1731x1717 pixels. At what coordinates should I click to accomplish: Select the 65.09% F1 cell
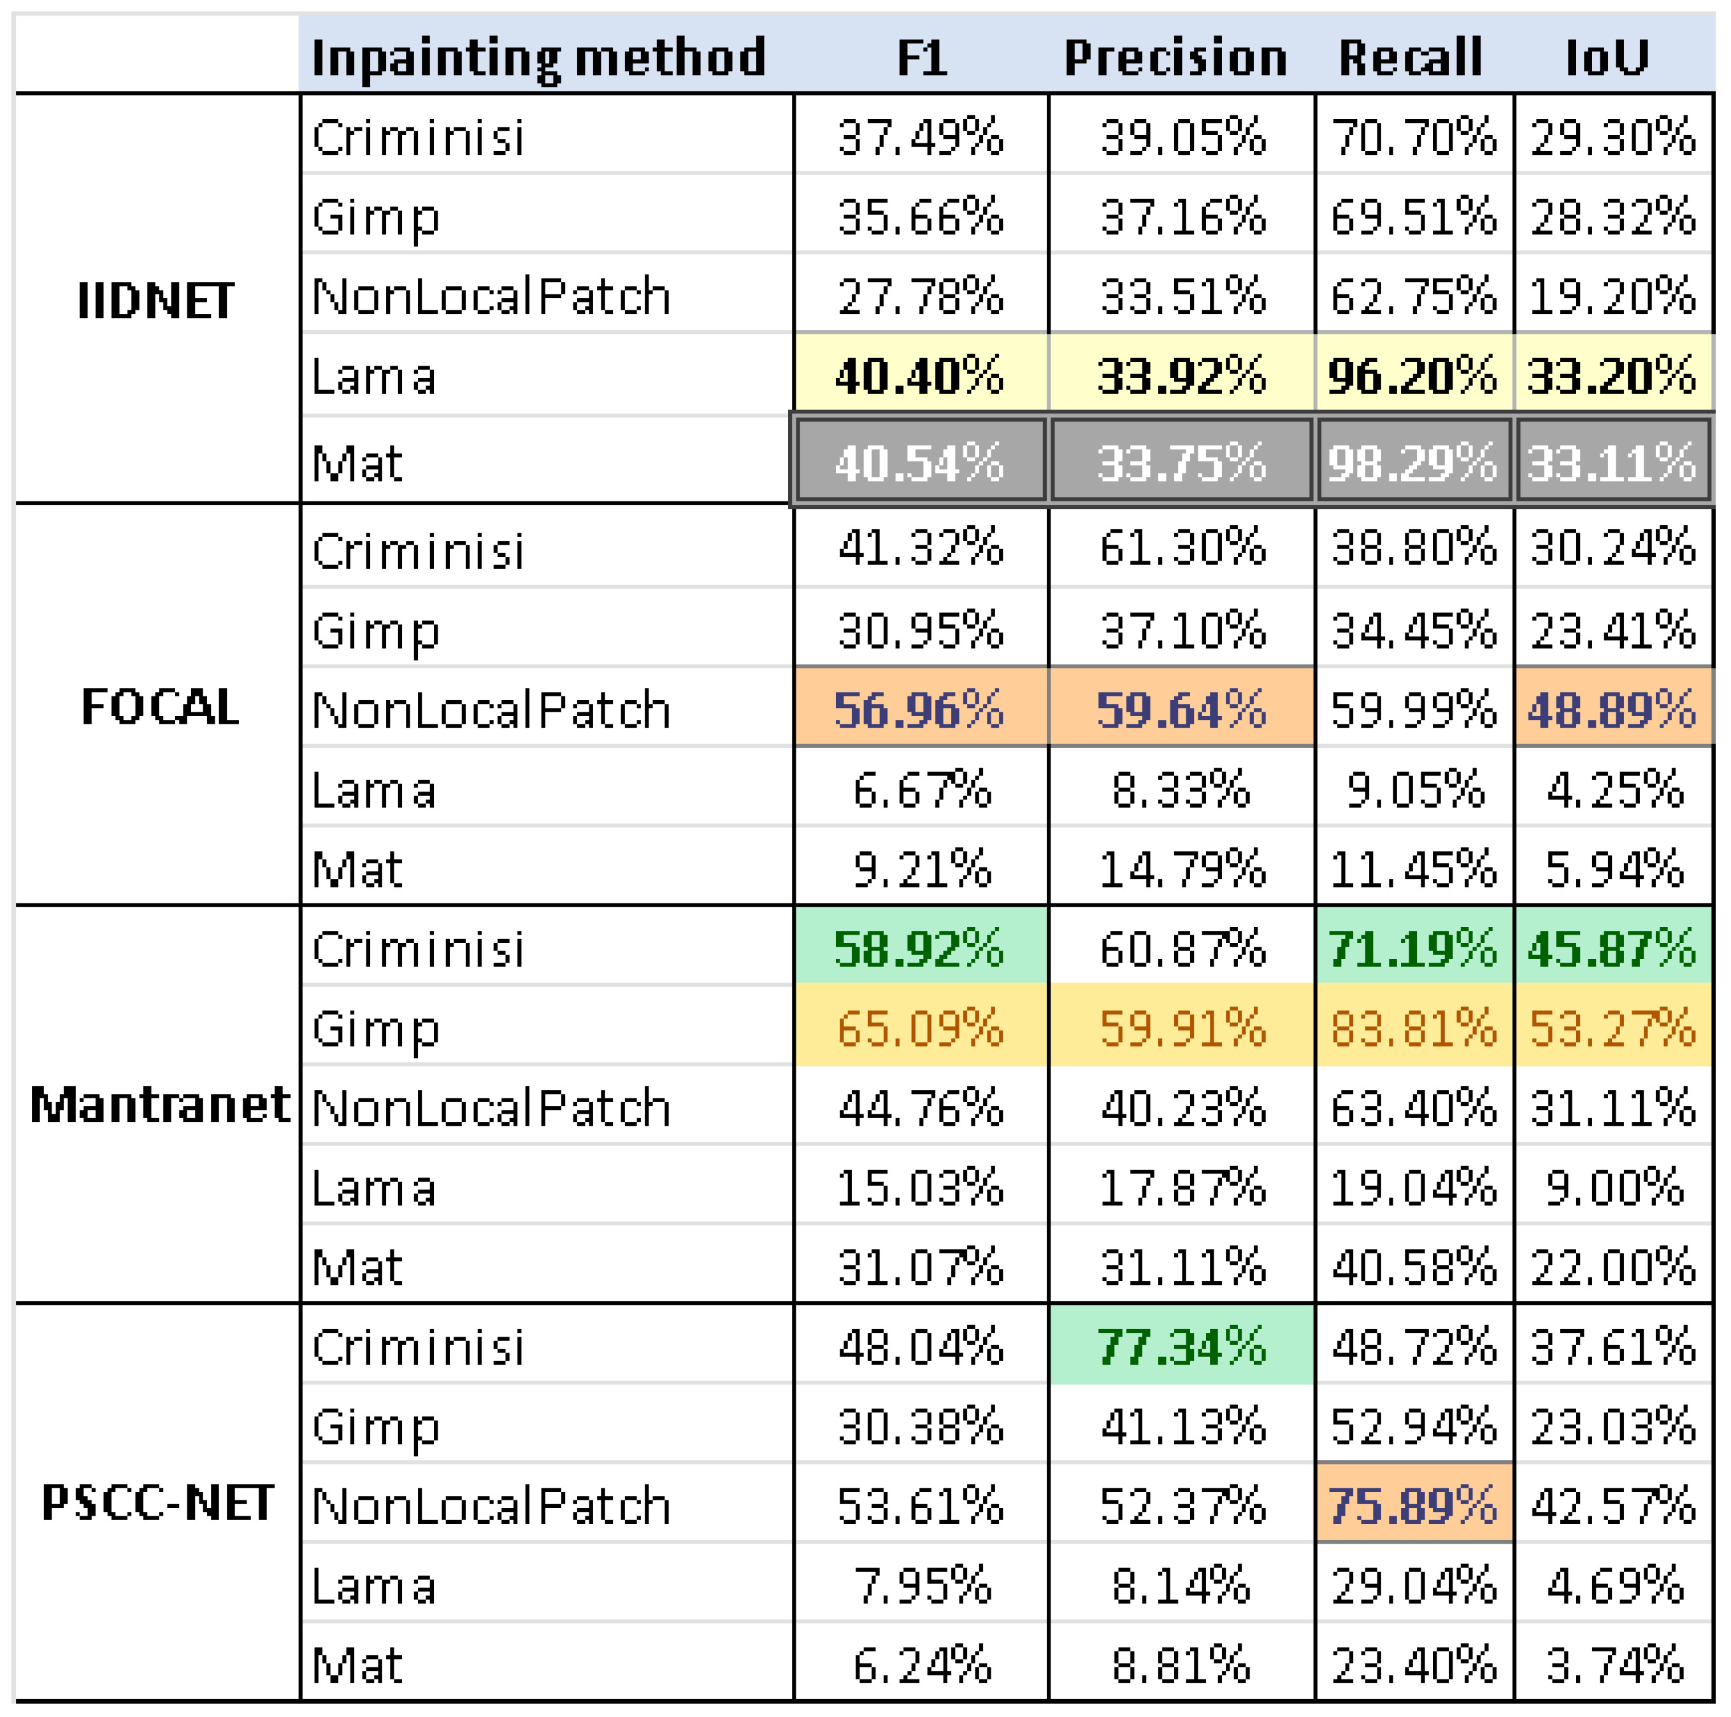click(919, 1027)
